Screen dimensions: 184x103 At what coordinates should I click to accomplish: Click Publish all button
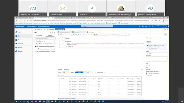(60, 29)
